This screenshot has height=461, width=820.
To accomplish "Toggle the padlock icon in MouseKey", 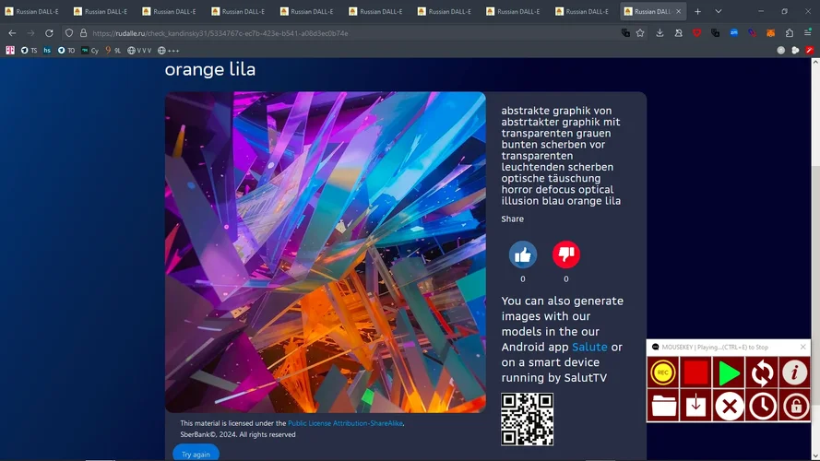I will (x=794, y=406).
